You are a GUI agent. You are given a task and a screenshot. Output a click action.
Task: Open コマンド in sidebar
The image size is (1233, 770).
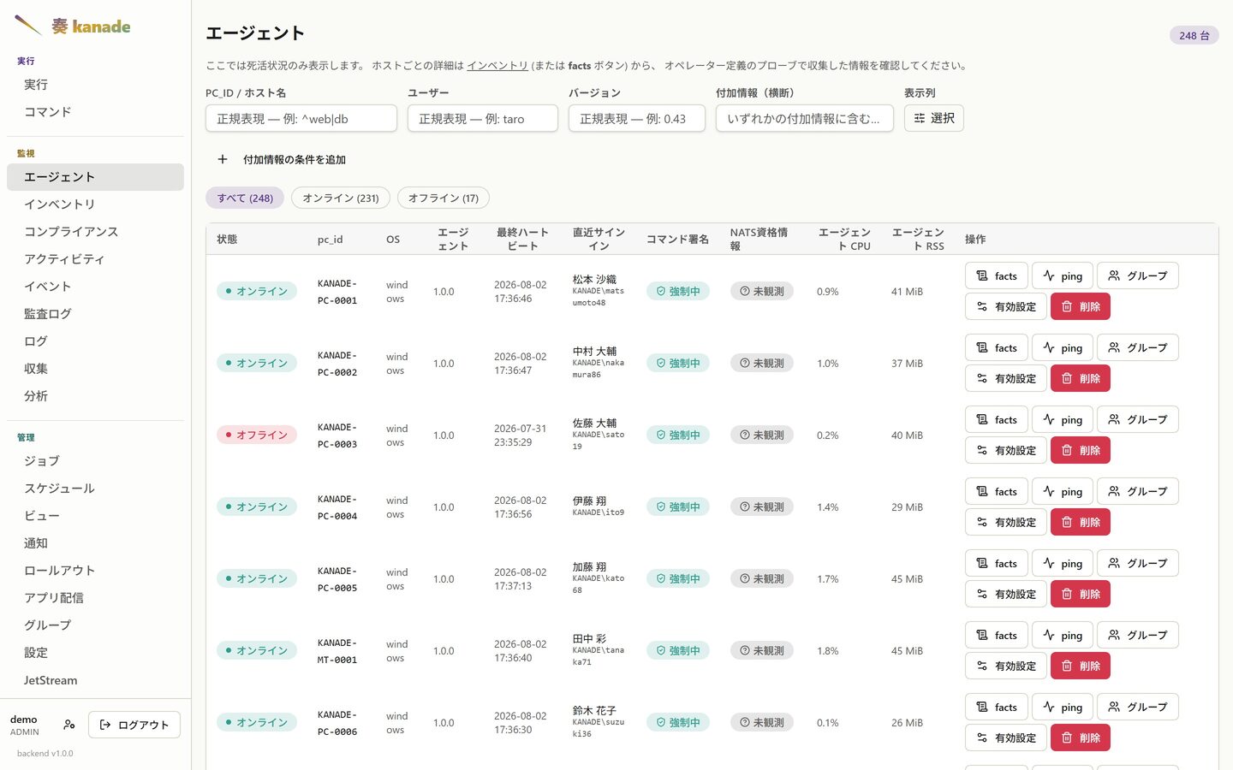pyautogui.click(x=95, y=112)
